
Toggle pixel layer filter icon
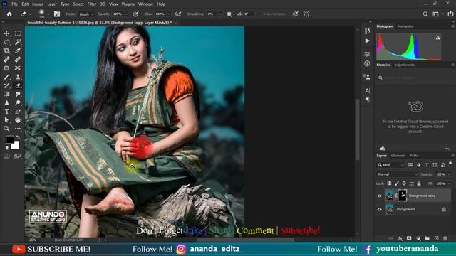click(x=410, y=165)
